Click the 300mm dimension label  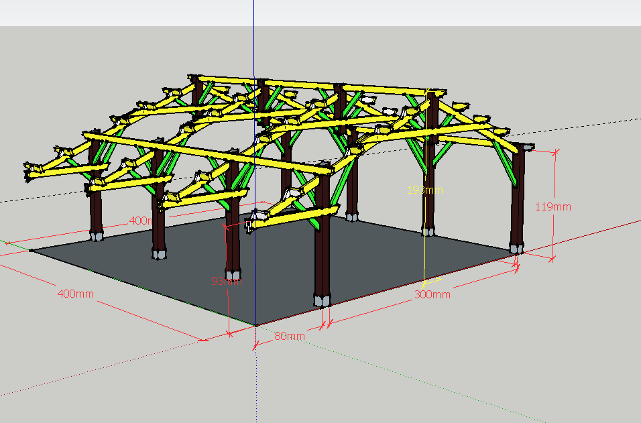432,294
